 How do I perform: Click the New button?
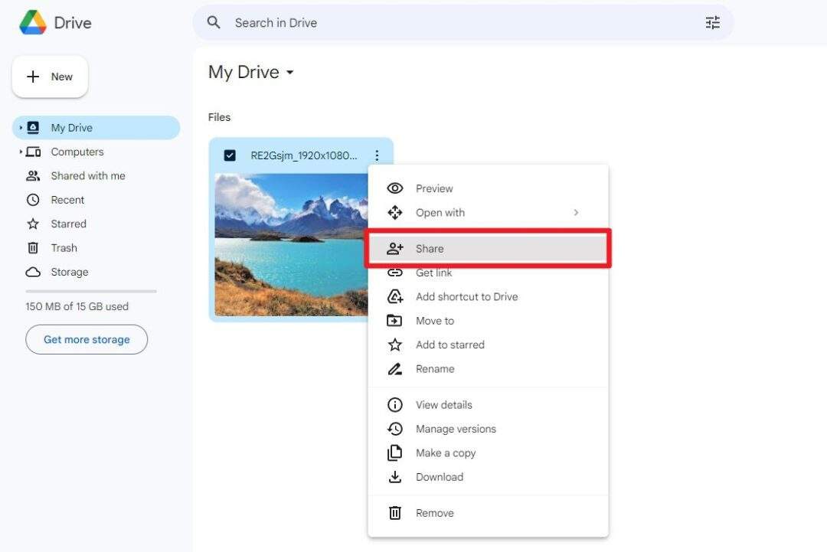tap(50, 77)
